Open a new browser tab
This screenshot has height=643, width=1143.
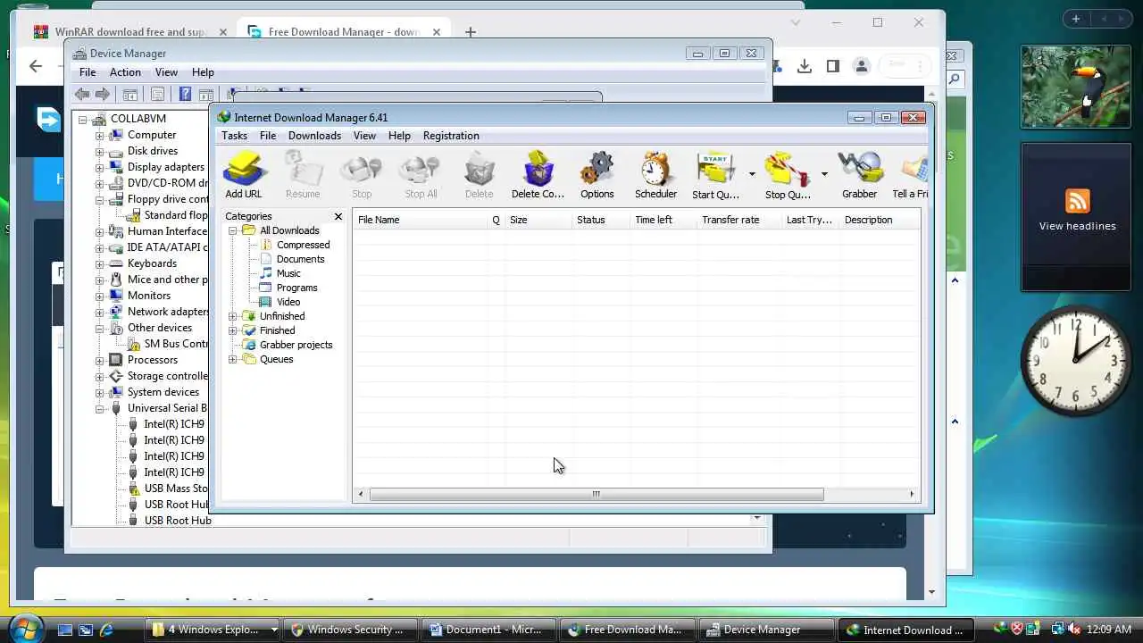pyautogui.click(x=470, y=32)
